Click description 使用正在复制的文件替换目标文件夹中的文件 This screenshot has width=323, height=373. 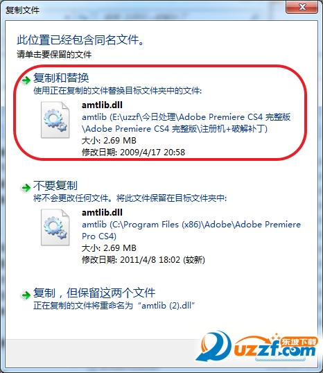(118, 91)
